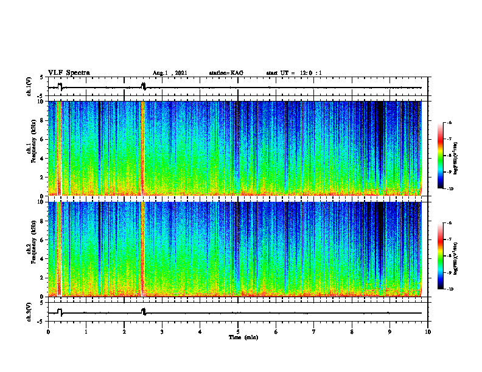
Task: Click the "-7" label on ch.2 colorbar
Action: (x=449, y=239)
